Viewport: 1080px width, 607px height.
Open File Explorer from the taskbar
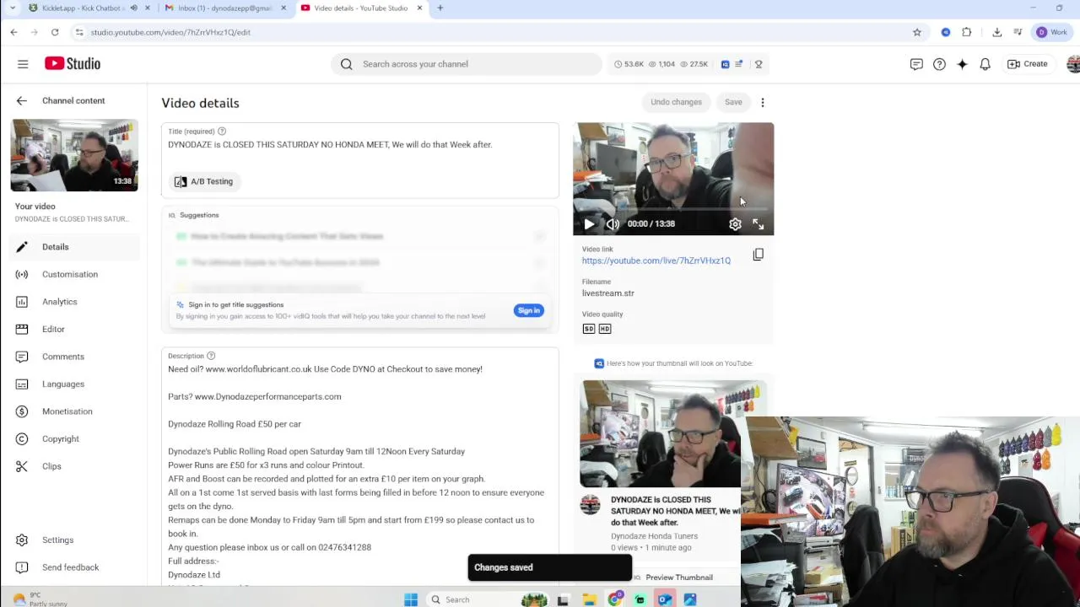pyautogui.click(x=589, y=599)
